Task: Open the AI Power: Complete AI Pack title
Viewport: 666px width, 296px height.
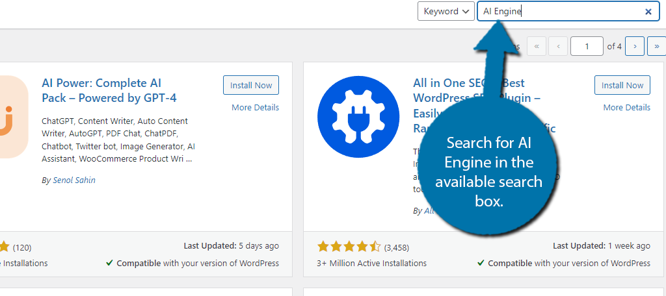Action: 109,90
